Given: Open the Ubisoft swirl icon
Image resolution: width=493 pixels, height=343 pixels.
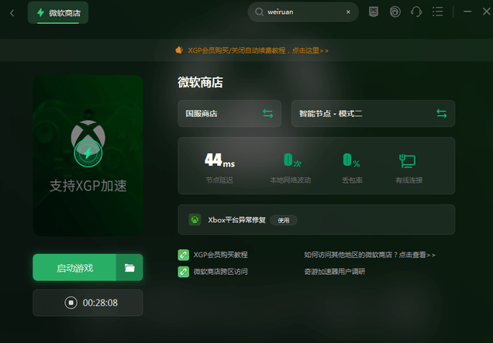Looking at the screenshot, I should pyautogui.click(x=395, y=12).
